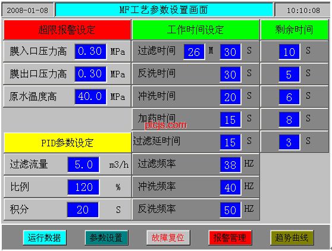Edit the 反洗时间 seconds value
The width and height of the screenshot is (332, 251).
(x=230, y=74)
